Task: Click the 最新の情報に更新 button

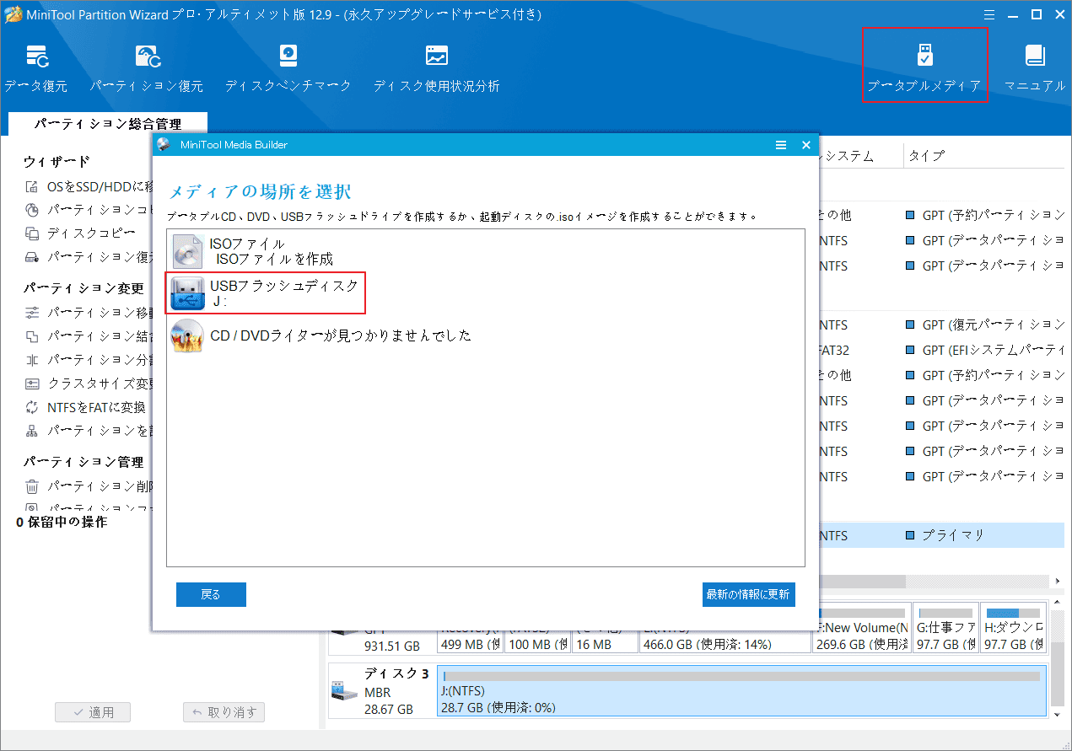Action: pyautogui.click(x=748, y=594)
